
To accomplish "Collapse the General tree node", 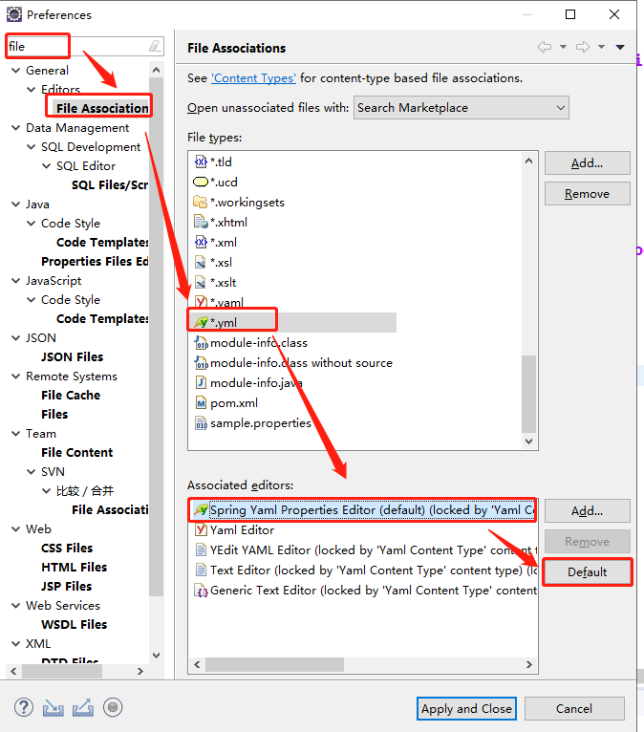I will click(x=16, y=71).
